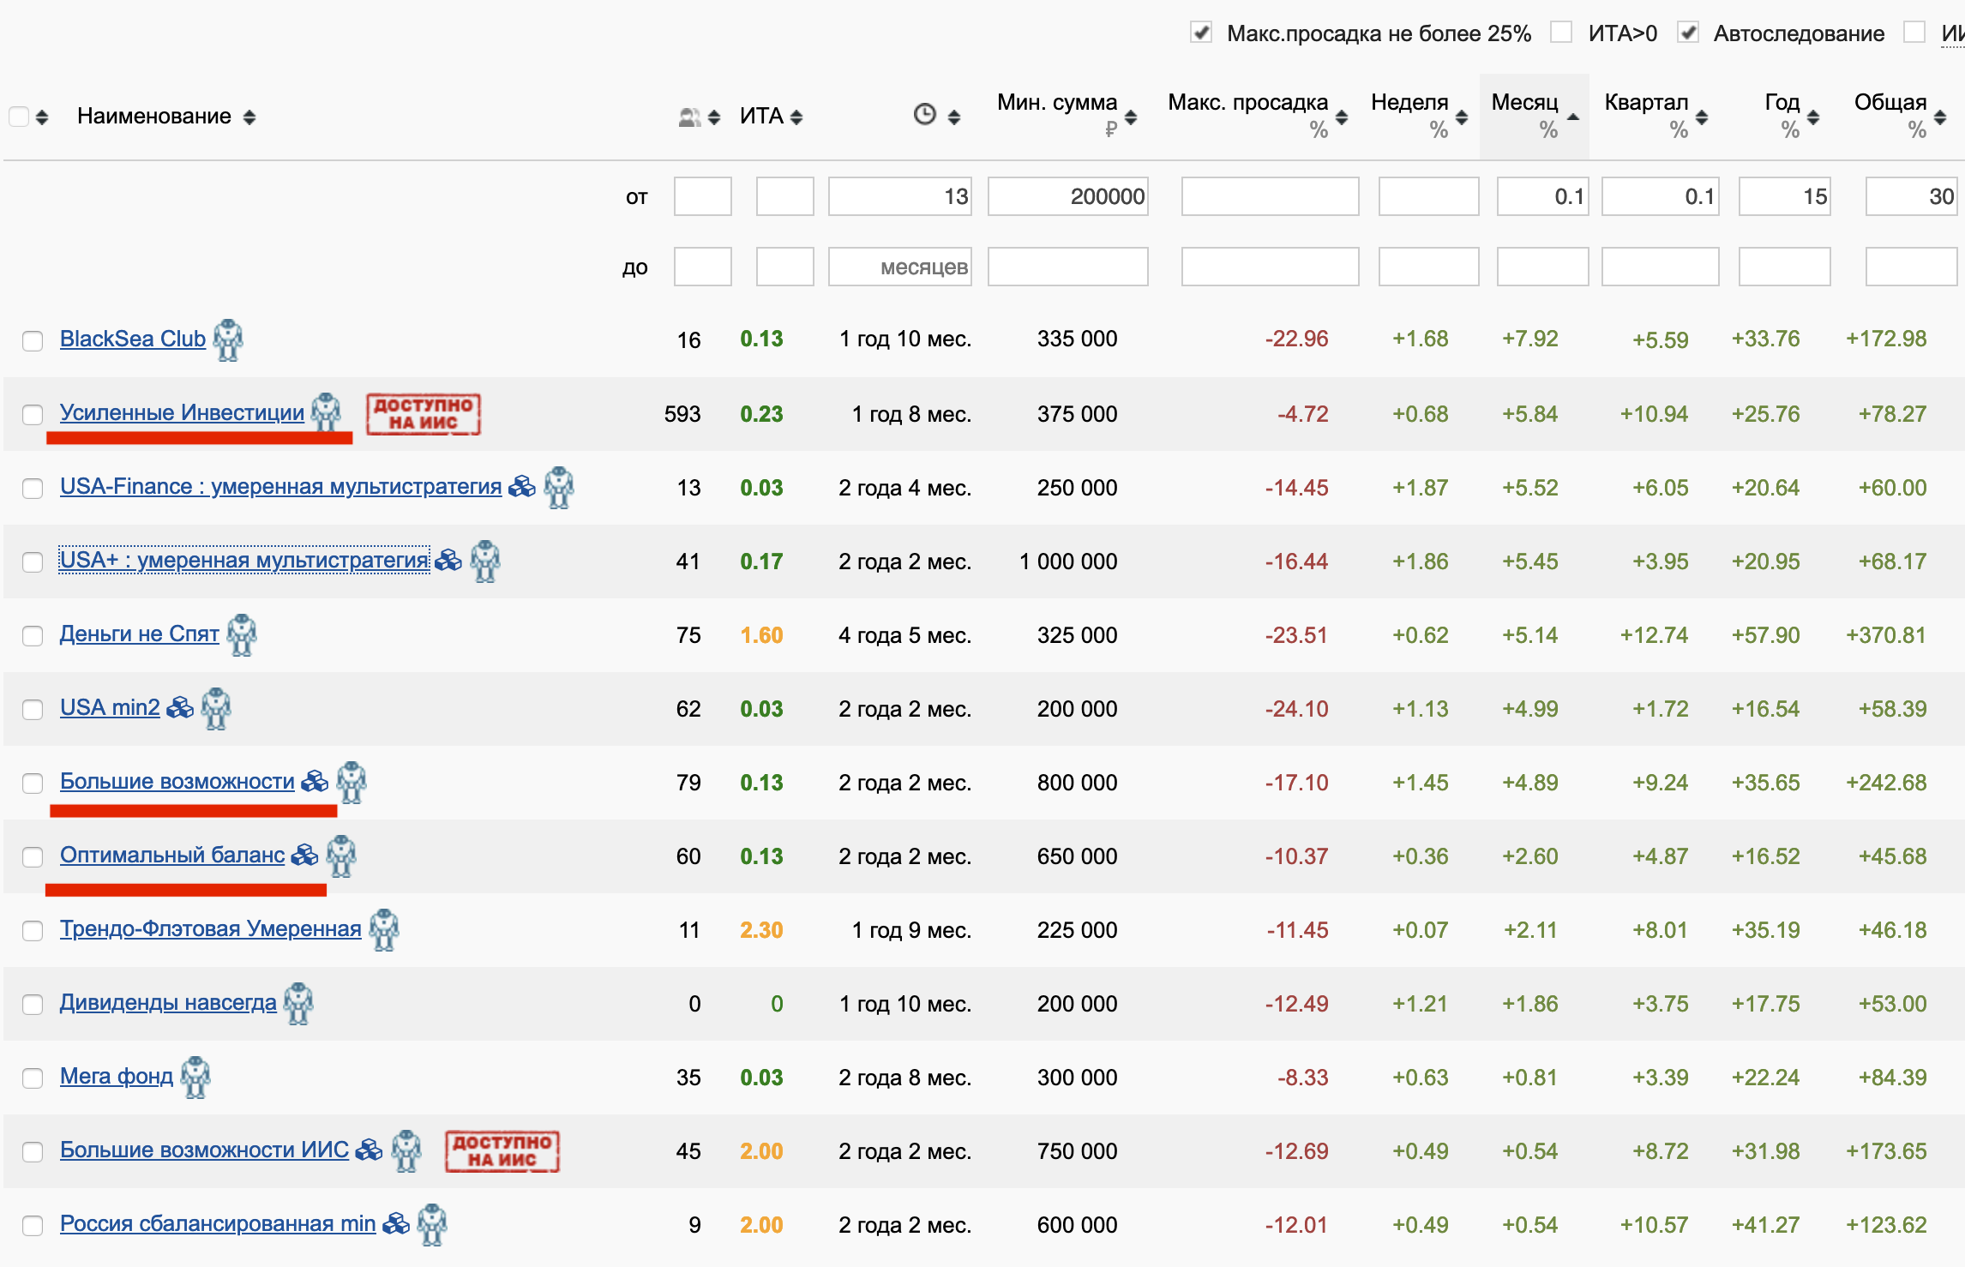Open the BlackSea Club strategy link
1965x1267 pixels.
pos(133,339)
